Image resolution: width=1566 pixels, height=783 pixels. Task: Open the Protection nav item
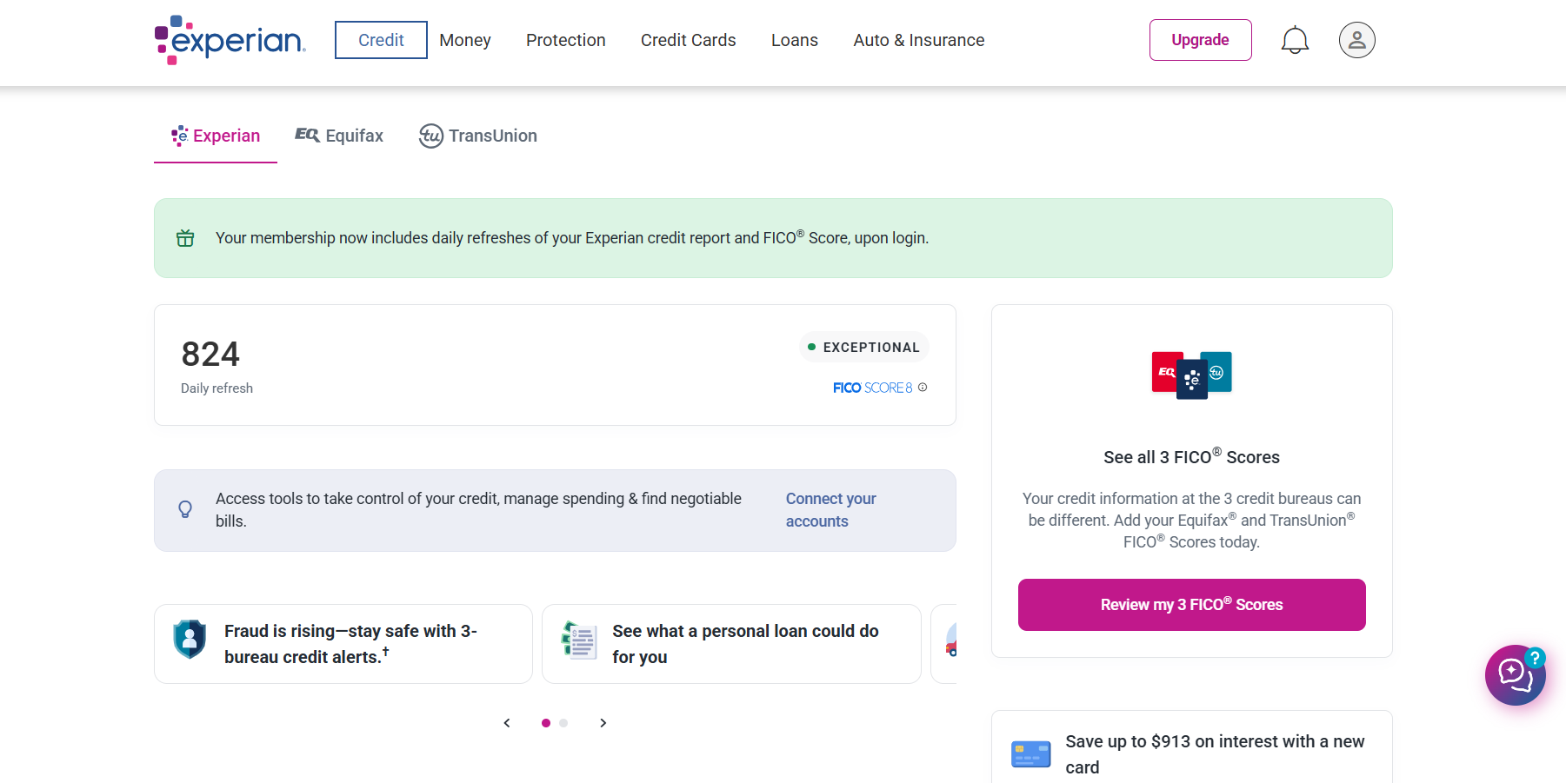[x=566, y=40]
